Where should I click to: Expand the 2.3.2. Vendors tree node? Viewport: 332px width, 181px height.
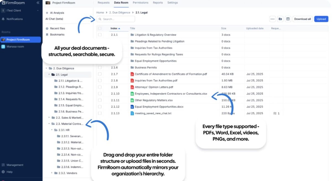tap(52, 173)
